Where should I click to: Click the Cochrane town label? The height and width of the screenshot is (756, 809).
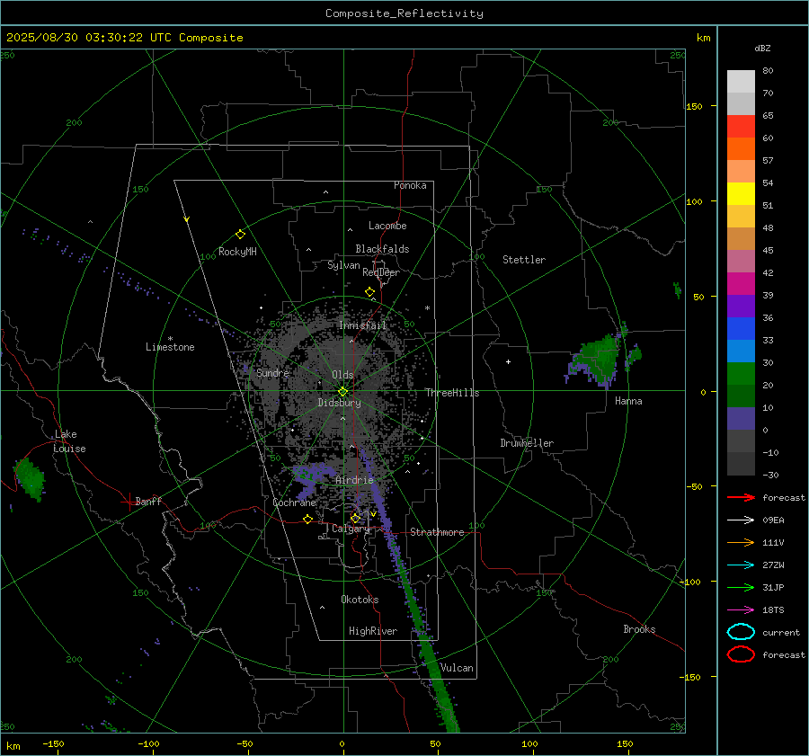tap(294, 503)
